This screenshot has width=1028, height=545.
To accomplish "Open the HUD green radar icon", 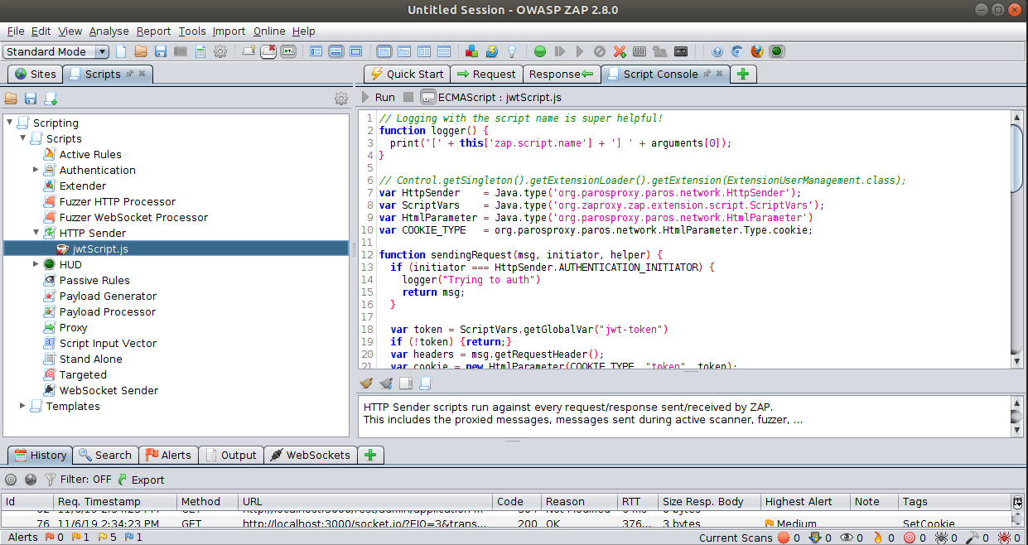I will click(x=776, y=51).
